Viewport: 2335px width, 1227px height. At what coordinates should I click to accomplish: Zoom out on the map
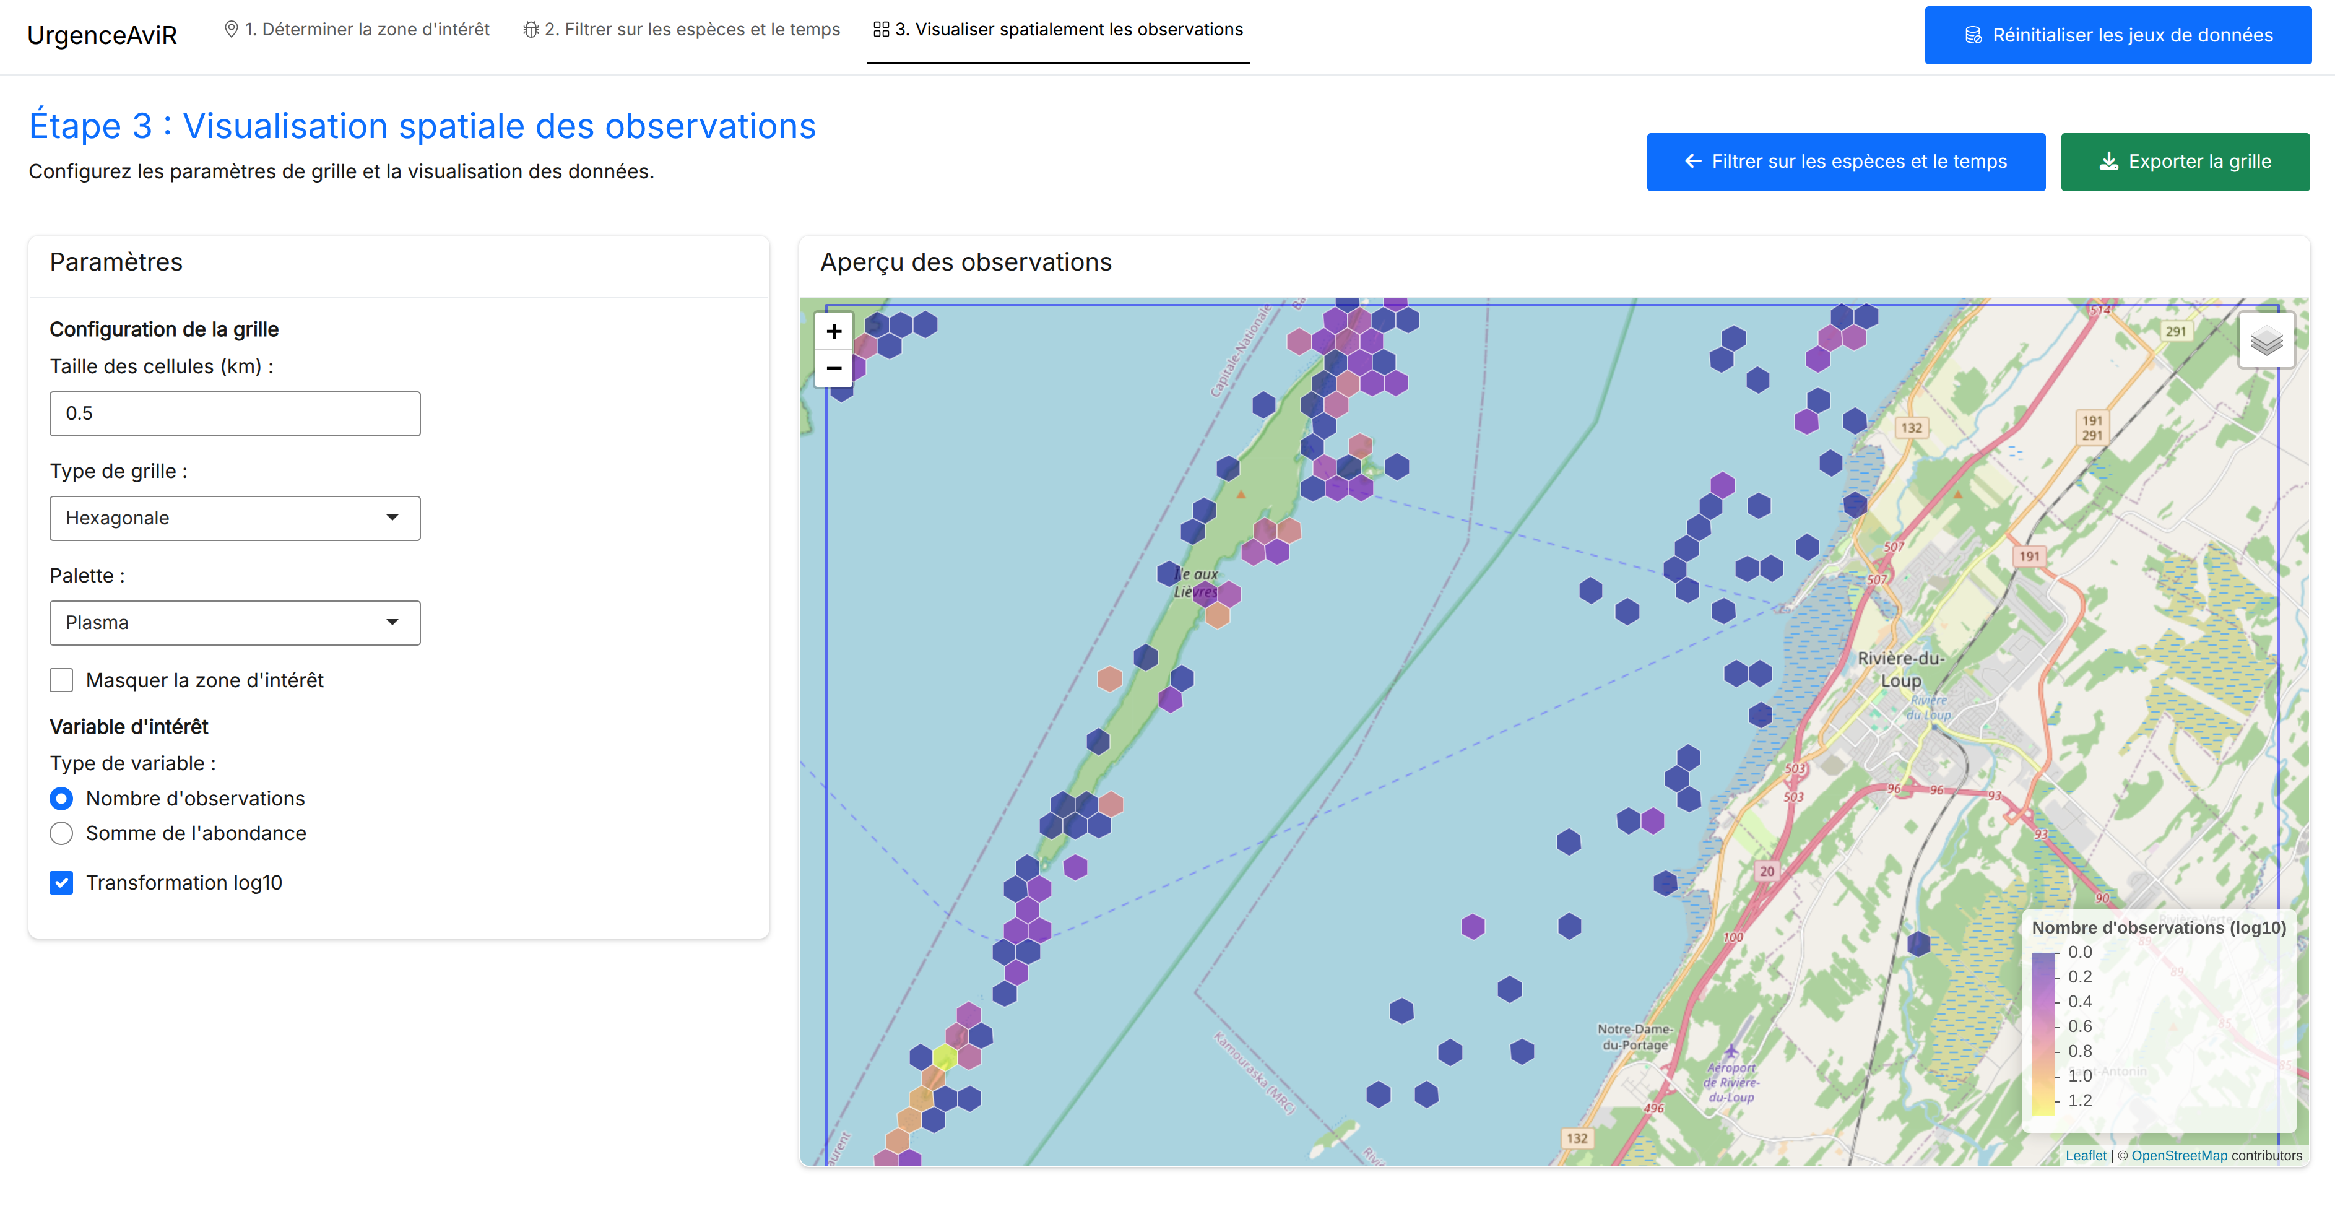tap(833, 369)
